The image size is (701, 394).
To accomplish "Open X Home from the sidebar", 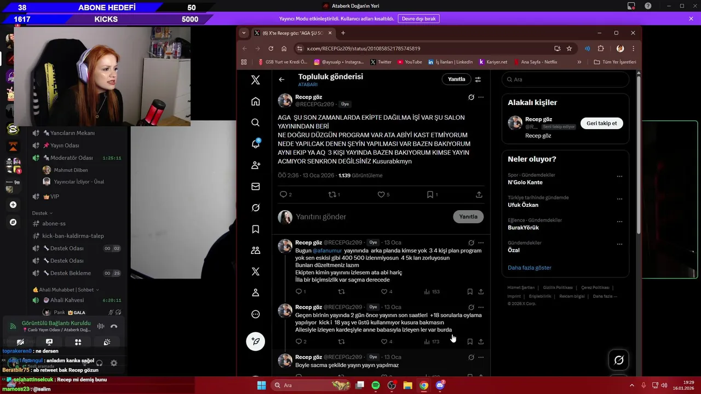I will 255,101.
